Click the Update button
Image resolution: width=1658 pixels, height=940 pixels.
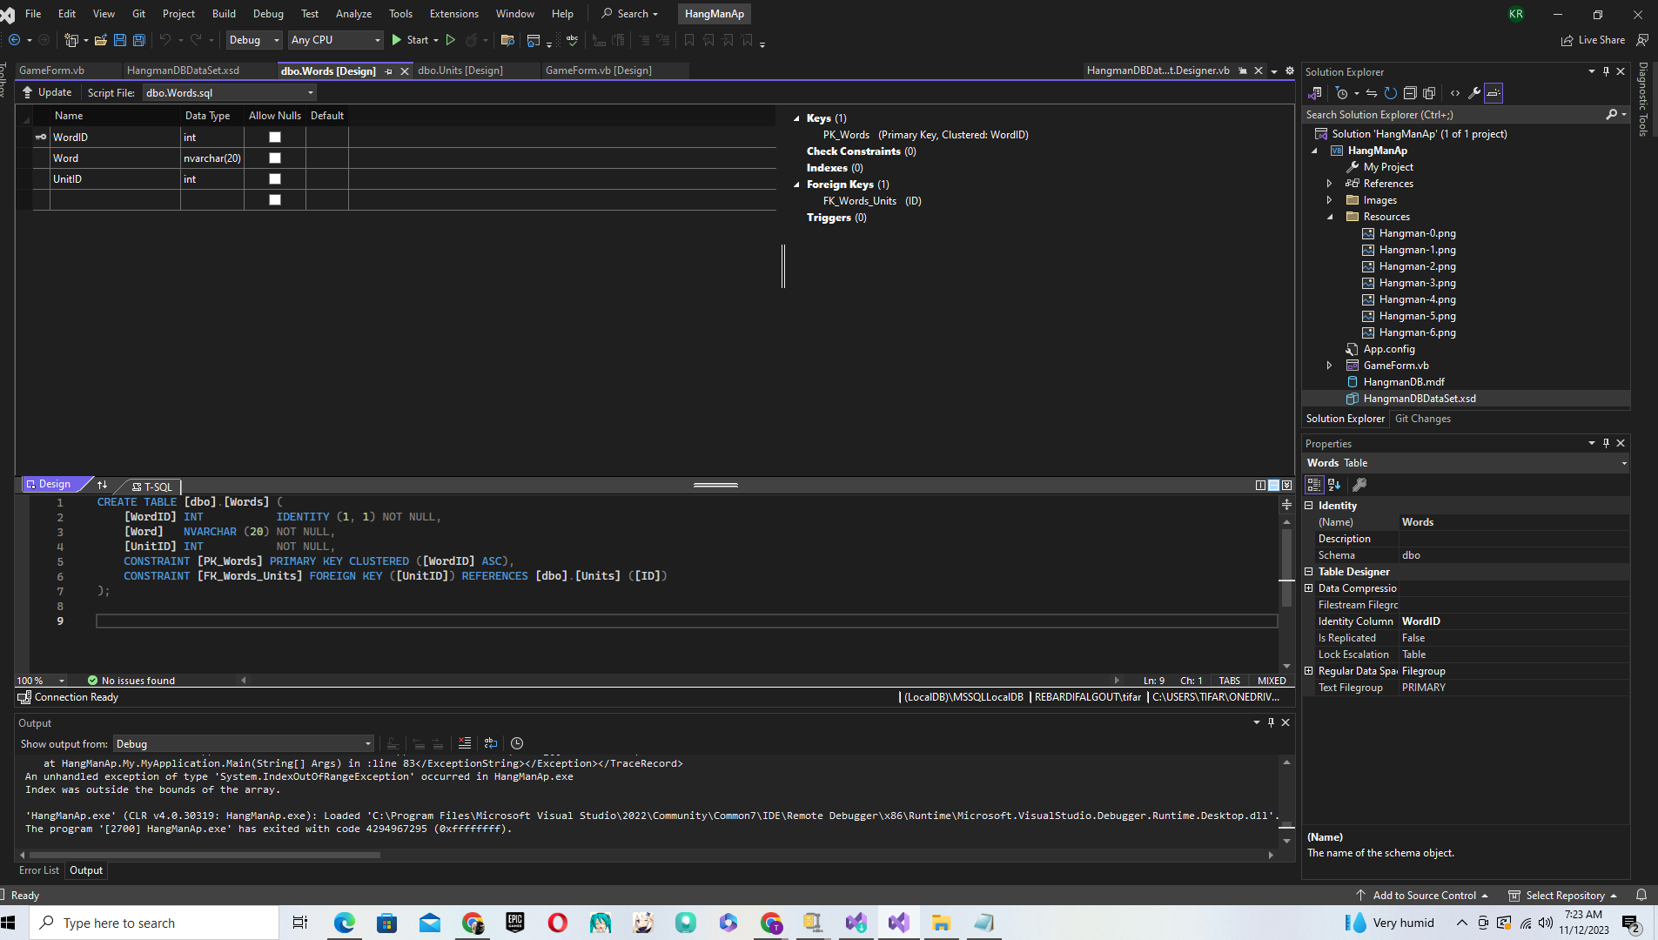tap(48, 92)
